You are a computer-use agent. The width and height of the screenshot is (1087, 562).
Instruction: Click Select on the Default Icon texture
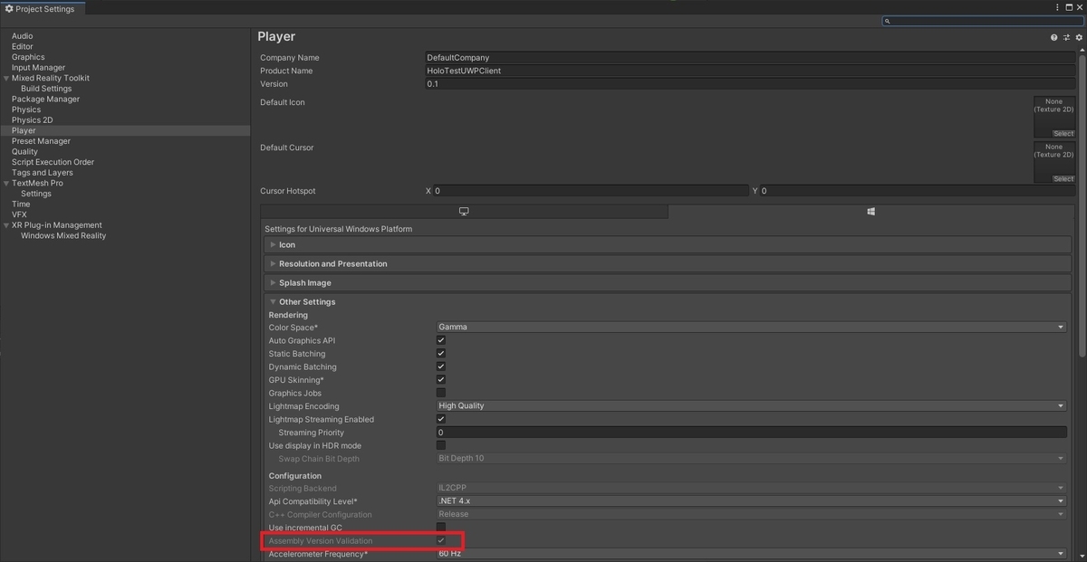(x=1063, y=133)
